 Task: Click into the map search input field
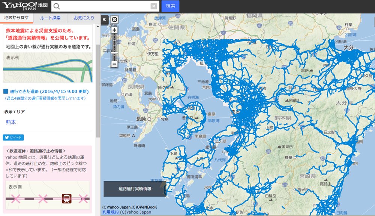[105, 6]
